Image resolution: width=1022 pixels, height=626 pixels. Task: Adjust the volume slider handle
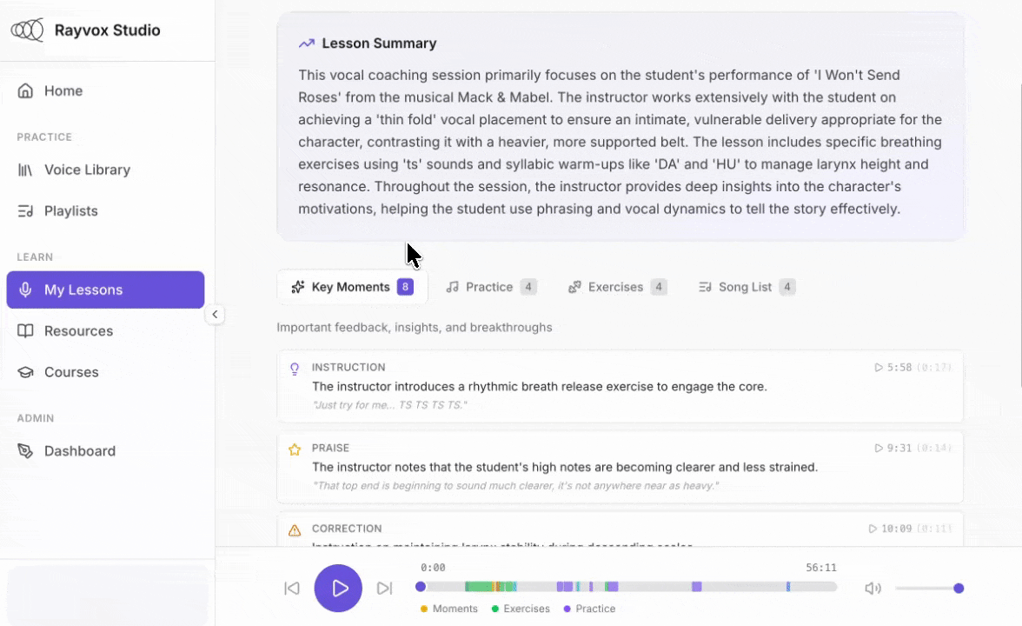pyautogui.click(x=957, y=588)
